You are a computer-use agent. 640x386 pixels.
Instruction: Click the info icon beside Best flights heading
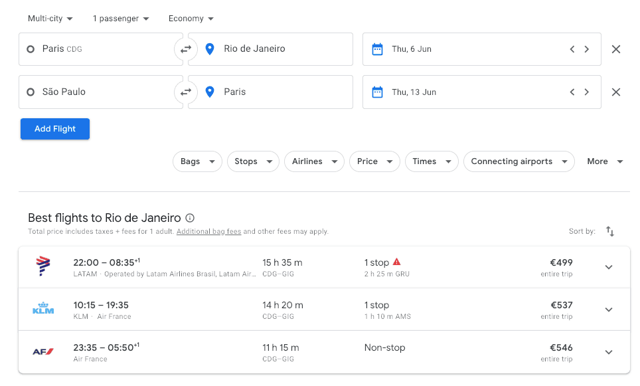(189, 217)
